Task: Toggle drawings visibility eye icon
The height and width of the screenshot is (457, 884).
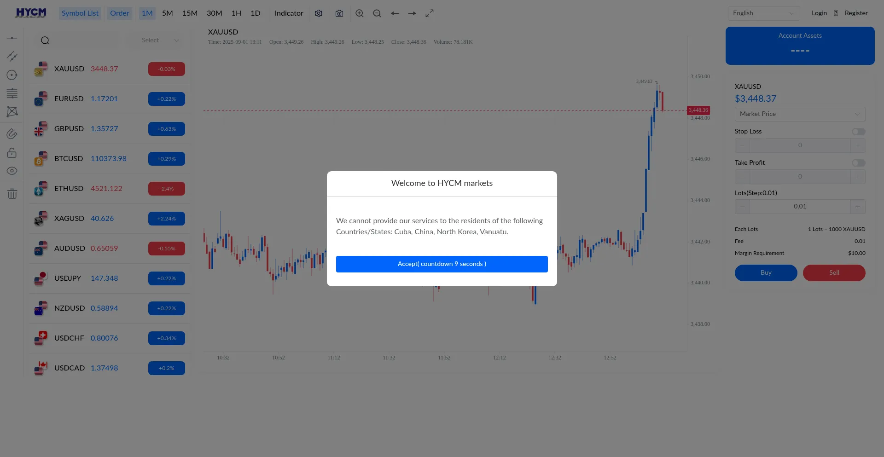Action: 12,171
